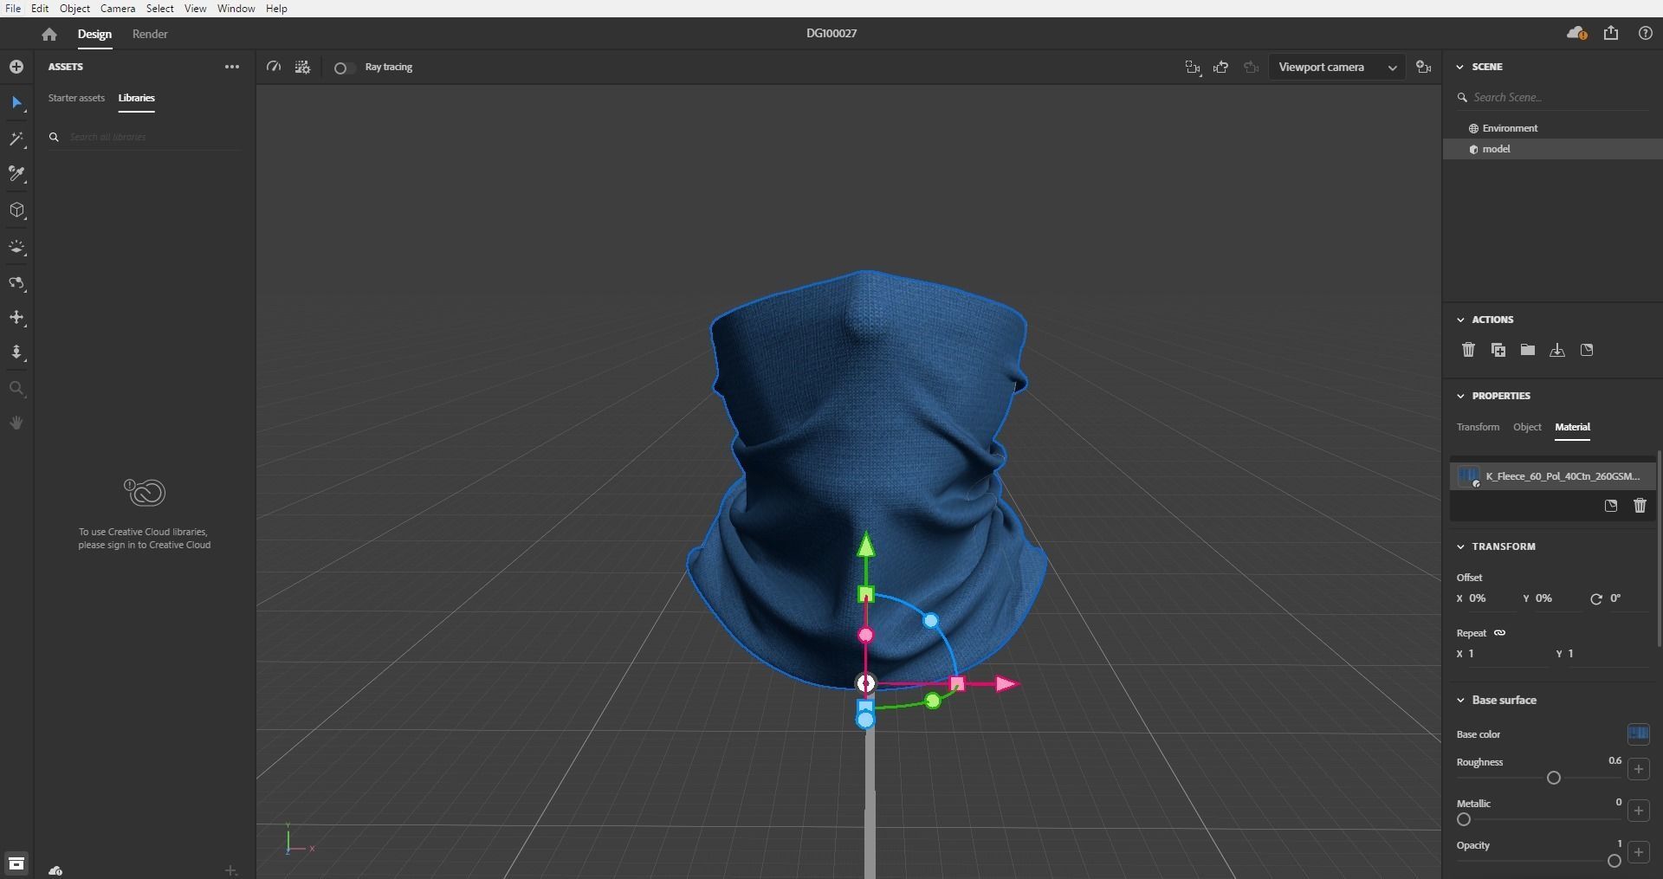Open the cube objects tool in left toolbar
This screenshot has width=1663, height=879.
(x=16, y=210)
